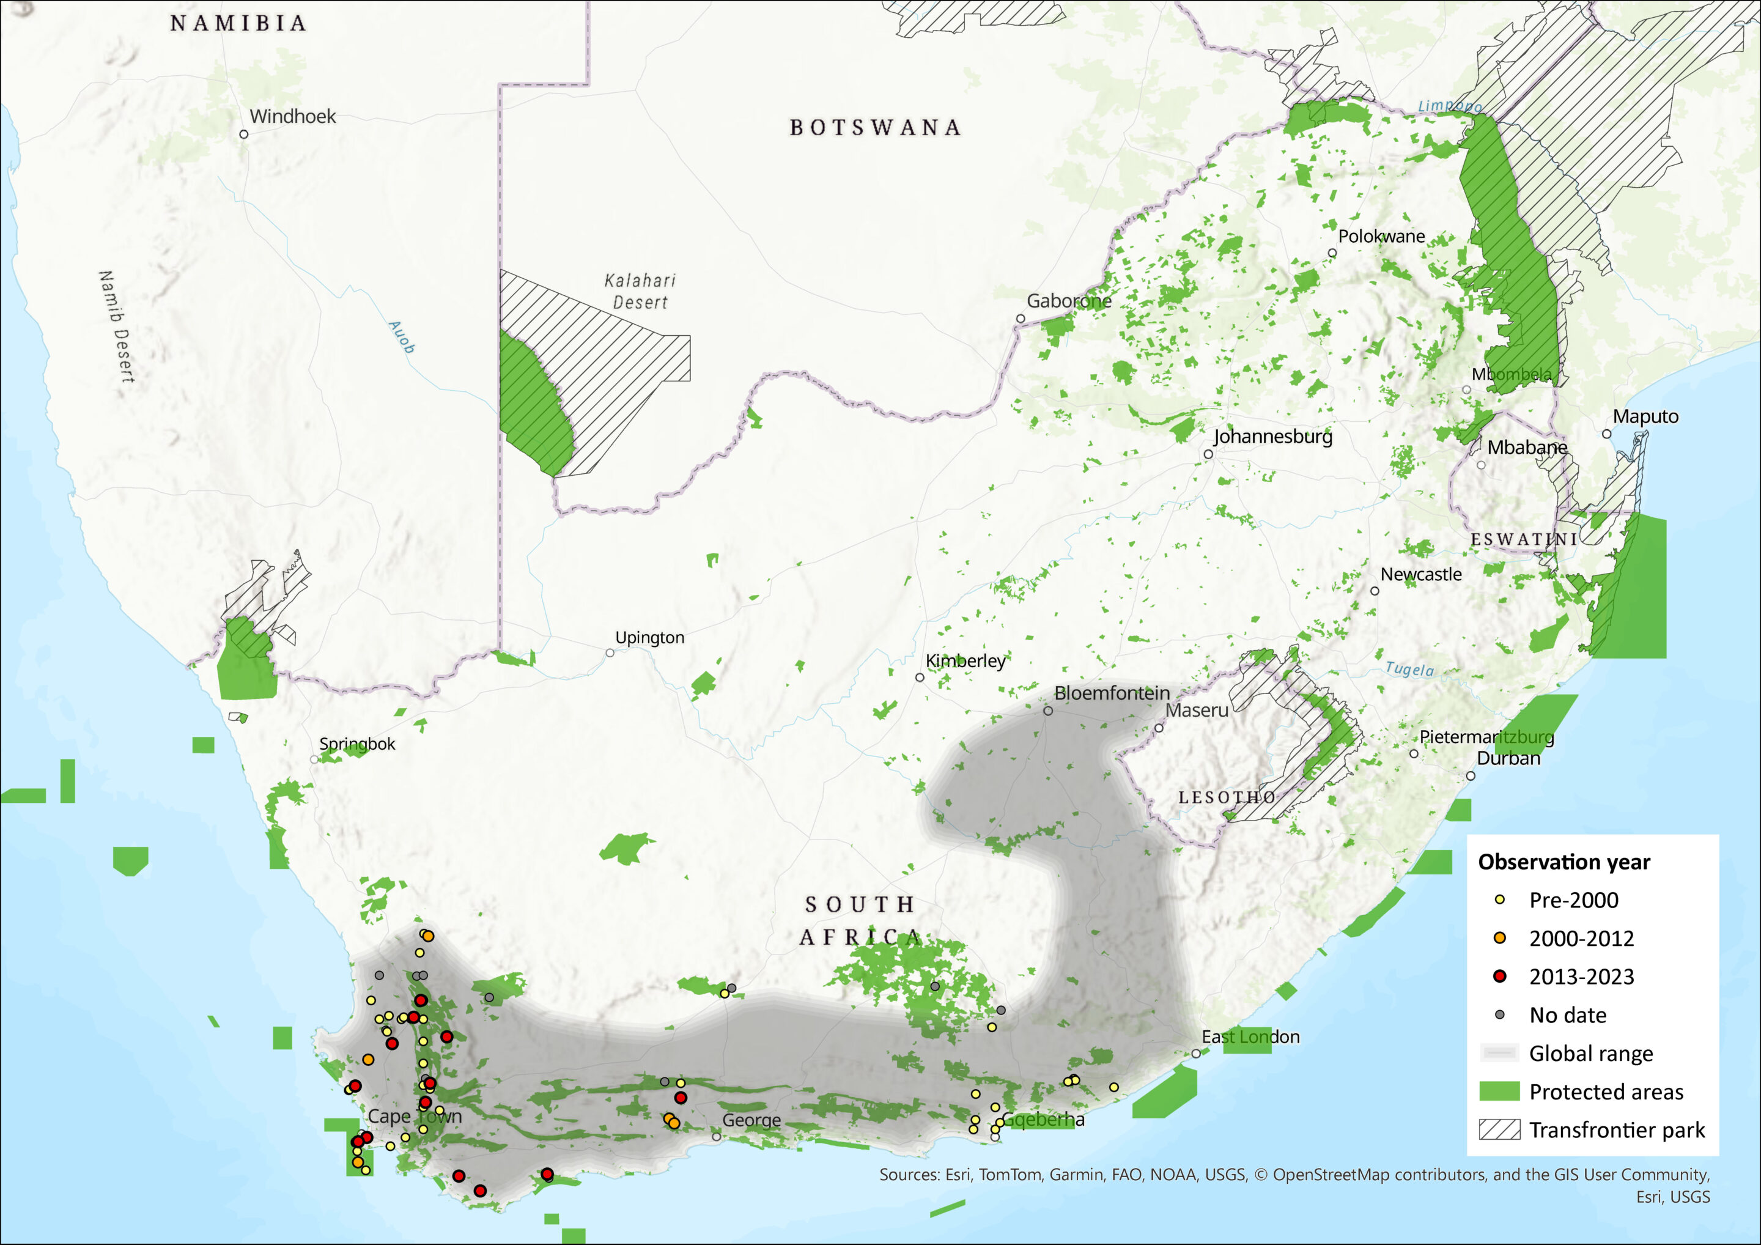Click the NAMIBIA country label
This screenshot has width=1761, height=1245.
point(238,24)
